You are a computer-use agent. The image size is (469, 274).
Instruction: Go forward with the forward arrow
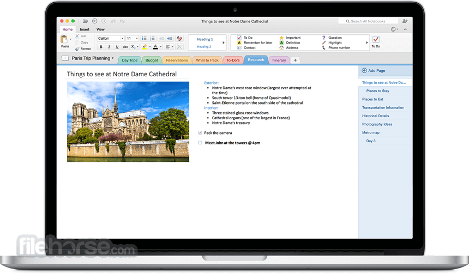(x=104, y=21)
